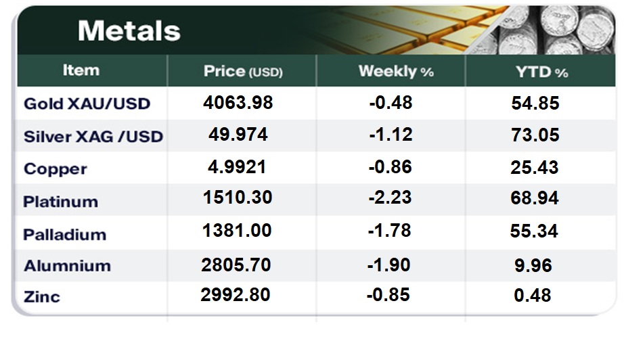Image resolution: width=624 pixels, height=341 pixels.
Task: Click the Metals title heading
Action: pyautogui.click(x=129, y=30)
